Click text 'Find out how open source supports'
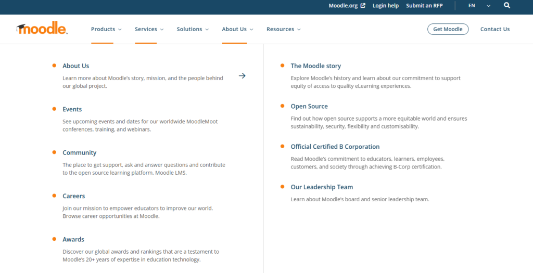This screenshot has height=273, width=533. (x=333, y=119)
